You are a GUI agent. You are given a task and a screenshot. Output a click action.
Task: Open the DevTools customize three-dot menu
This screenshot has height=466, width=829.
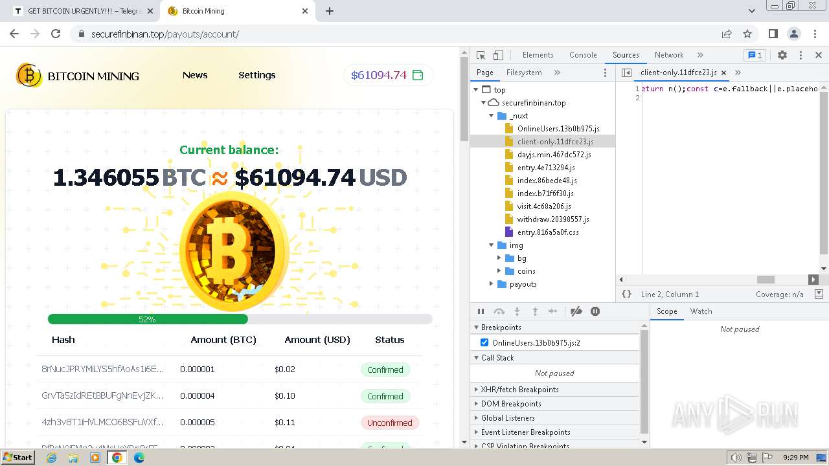[801, 55]
